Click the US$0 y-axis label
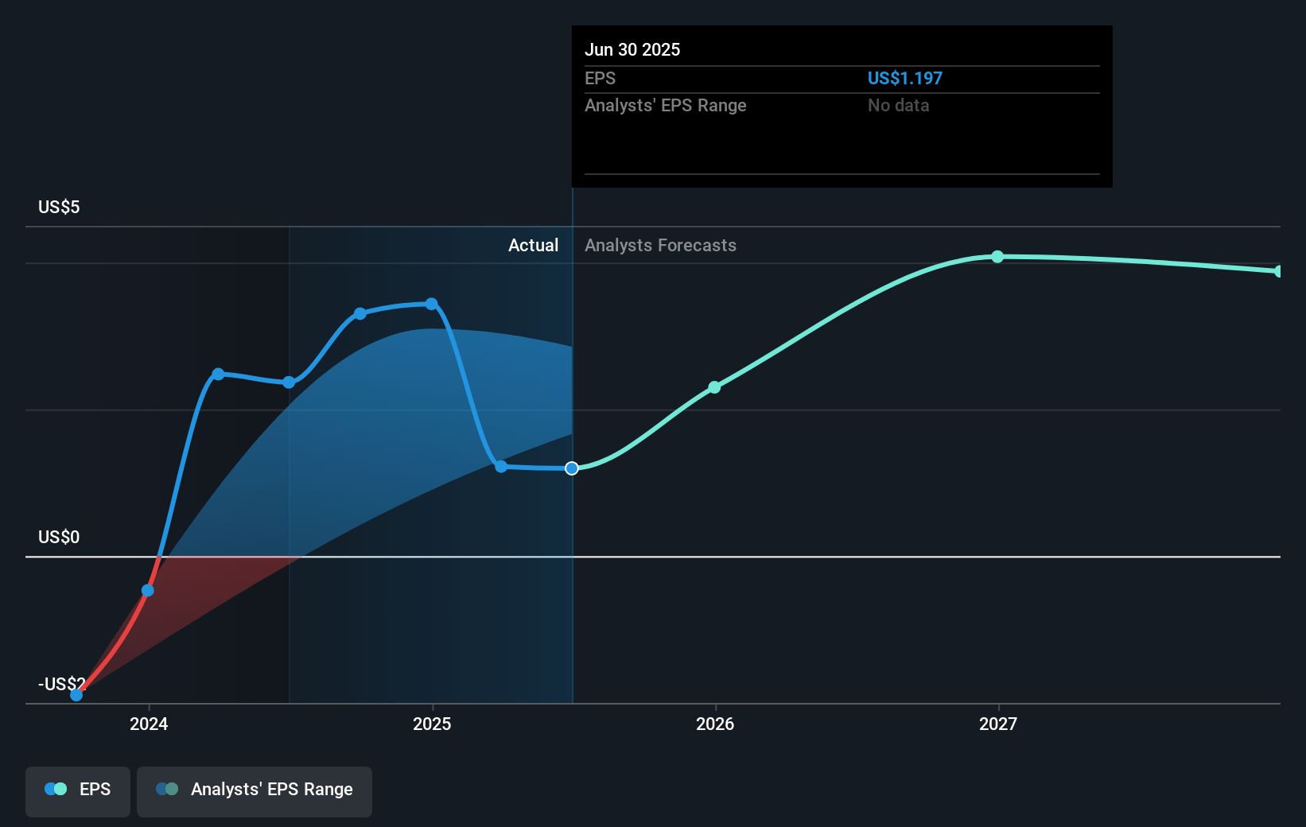The image size is (1306, 827). (59, 538)
